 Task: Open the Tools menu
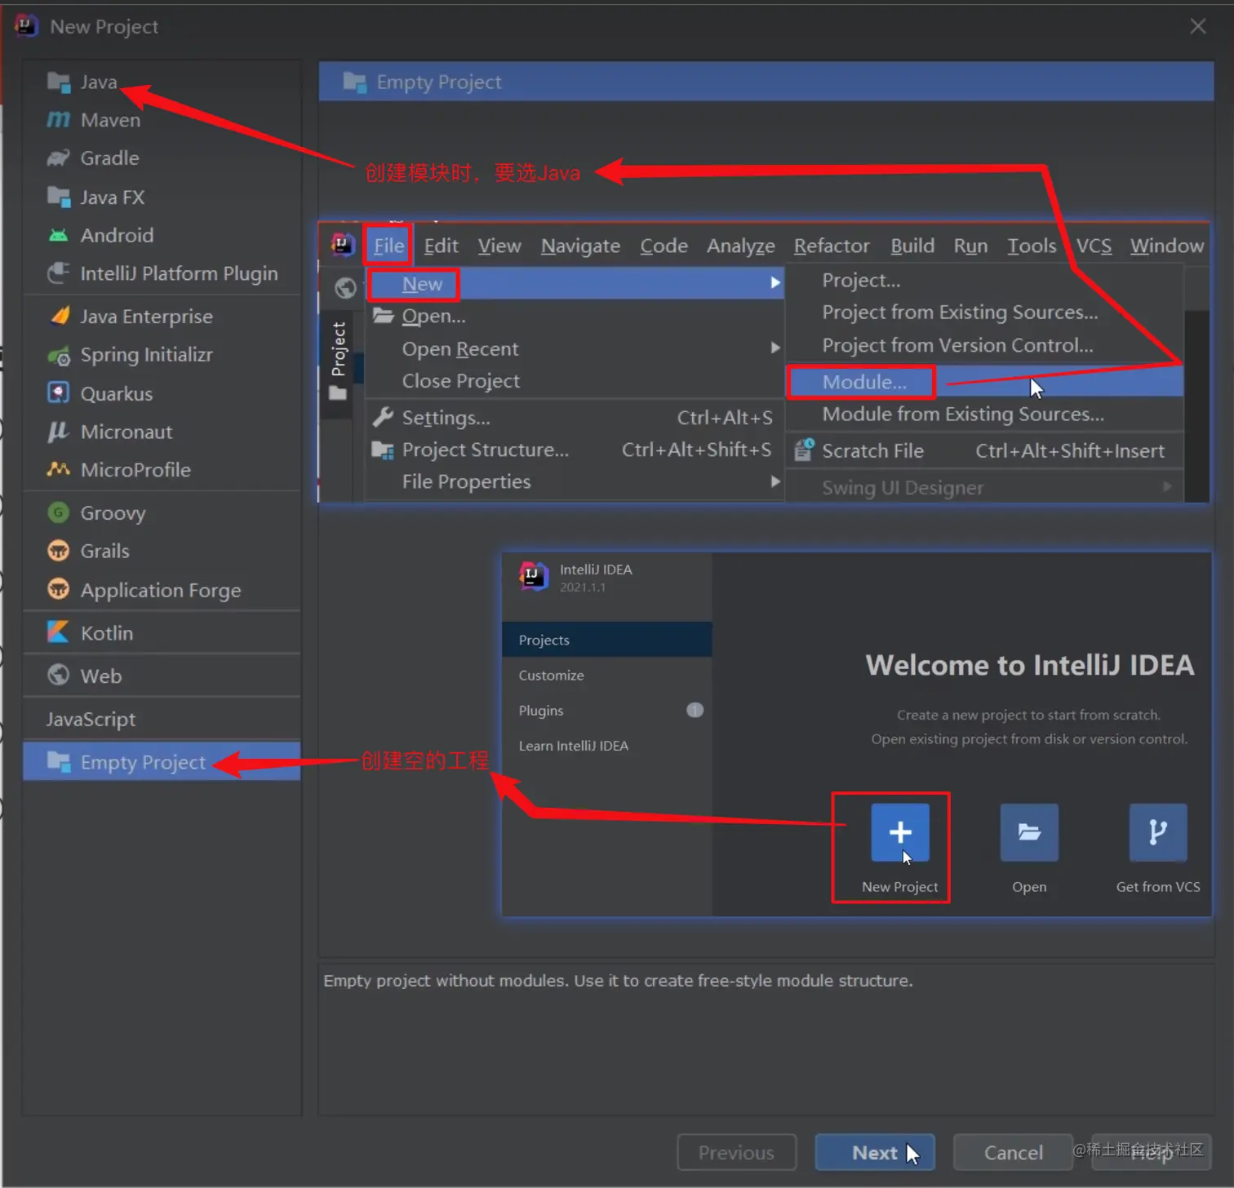click(1032, 246)
